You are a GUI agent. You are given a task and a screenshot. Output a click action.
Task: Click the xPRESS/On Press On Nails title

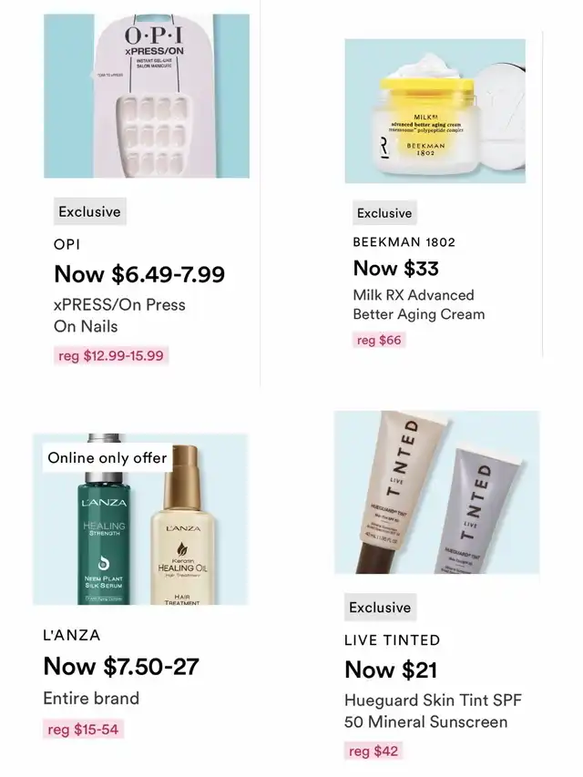(119, 315)
